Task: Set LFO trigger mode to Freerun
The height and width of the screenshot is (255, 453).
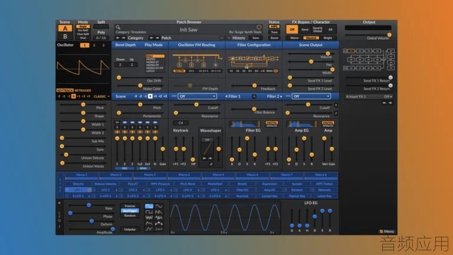Action: coord(130,206)
